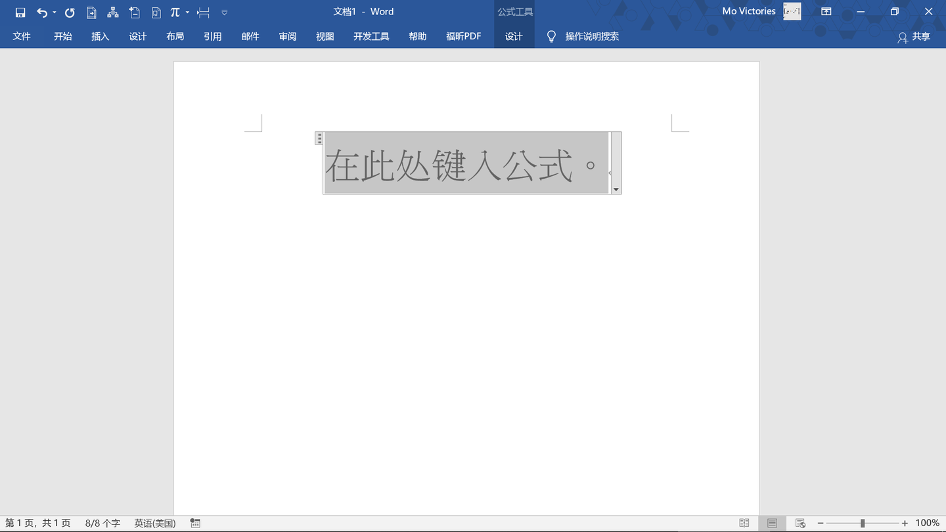The image size is (946, 532).
Task: Click the zoom in plus button
Action: click(905, 523)
